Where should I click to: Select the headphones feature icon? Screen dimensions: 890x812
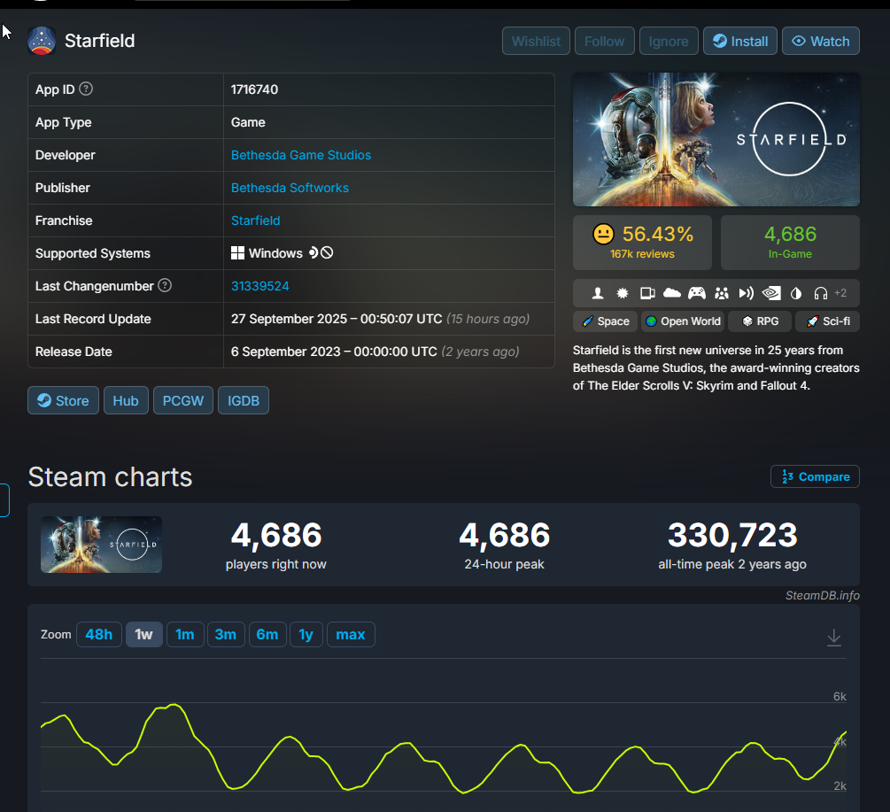coord(820,293)
